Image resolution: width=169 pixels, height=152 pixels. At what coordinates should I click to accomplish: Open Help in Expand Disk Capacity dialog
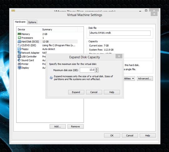click(112, 92)
